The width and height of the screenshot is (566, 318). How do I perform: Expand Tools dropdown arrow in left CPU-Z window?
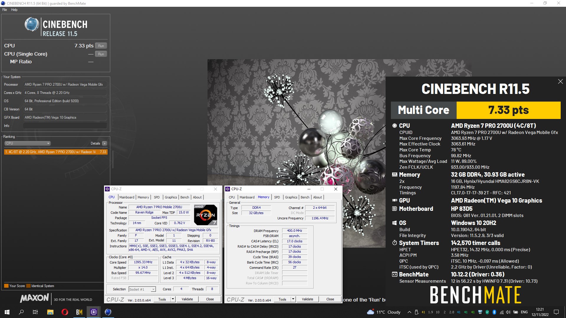pyautogui.click(x=173, y=299)
